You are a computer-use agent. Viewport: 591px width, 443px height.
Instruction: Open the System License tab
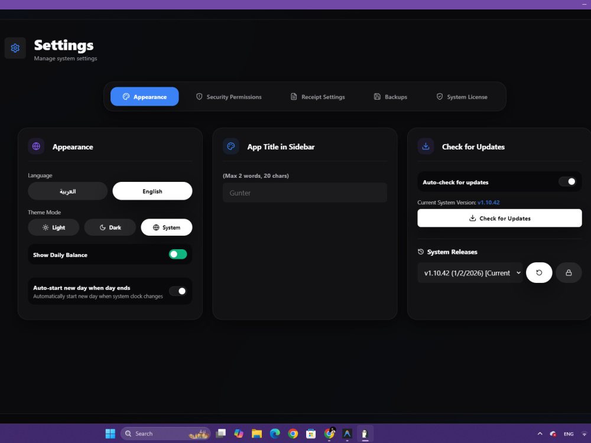pyautogui.click(x=462, y=97)
